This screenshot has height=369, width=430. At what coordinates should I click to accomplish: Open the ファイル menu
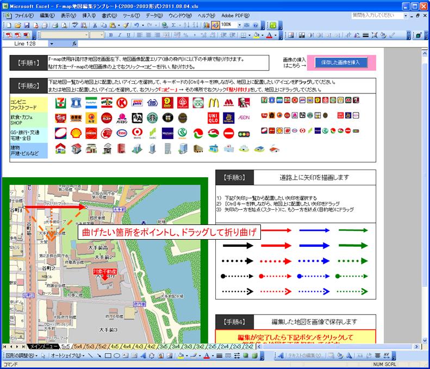point(24,16)
